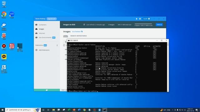Image resolution: width=200 pixels, height=112 pixels.
Task: Open Docker Desktop shortcut on desktop
Action: (4, 27)
